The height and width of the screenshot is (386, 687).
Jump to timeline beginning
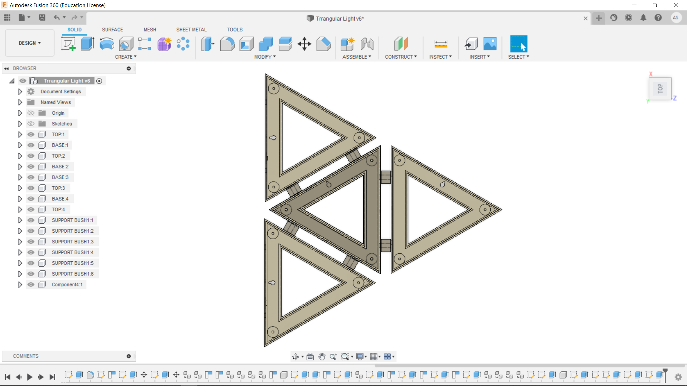(8, 377)
